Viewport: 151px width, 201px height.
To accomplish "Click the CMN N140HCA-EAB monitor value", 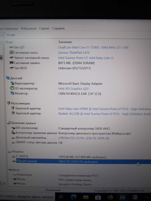I will point(80,94).
